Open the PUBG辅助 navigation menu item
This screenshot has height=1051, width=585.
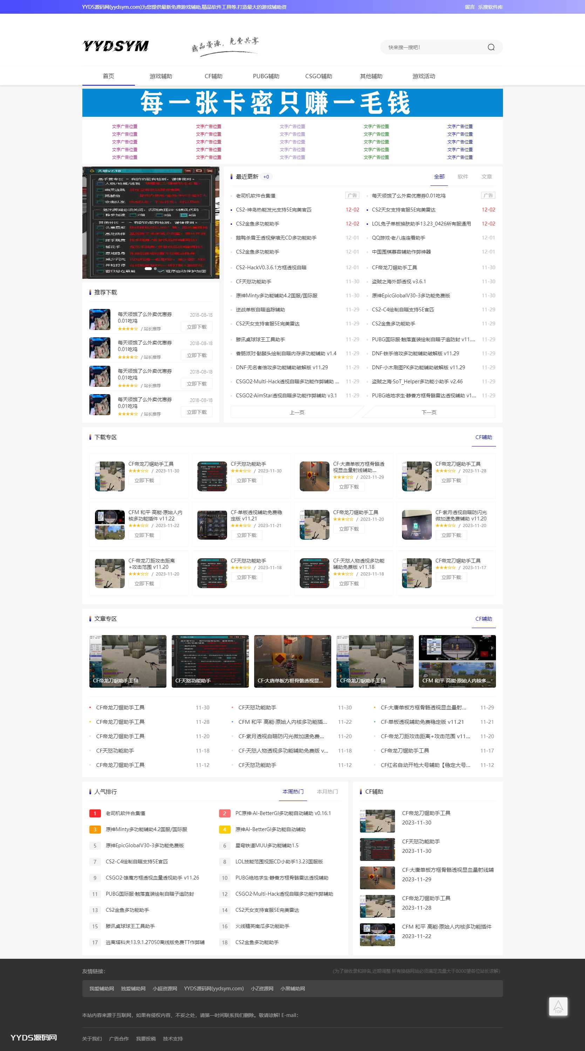click(x=266, y=76)
